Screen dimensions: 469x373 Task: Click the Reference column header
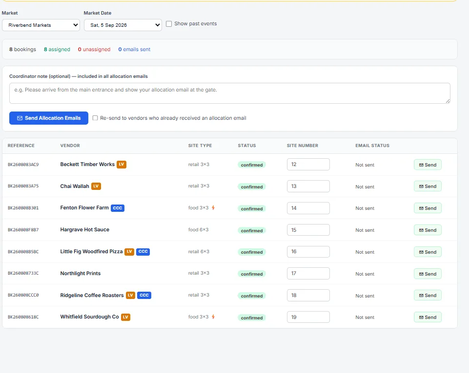click(x=21, y=146)
